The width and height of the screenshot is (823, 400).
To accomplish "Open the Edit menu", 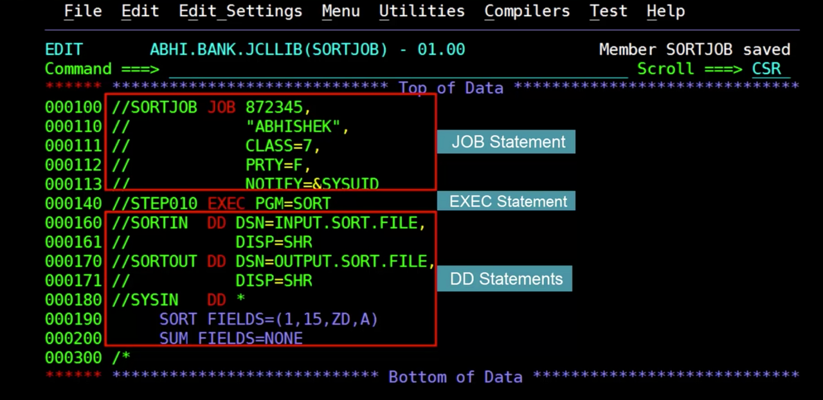I will 140,11.
